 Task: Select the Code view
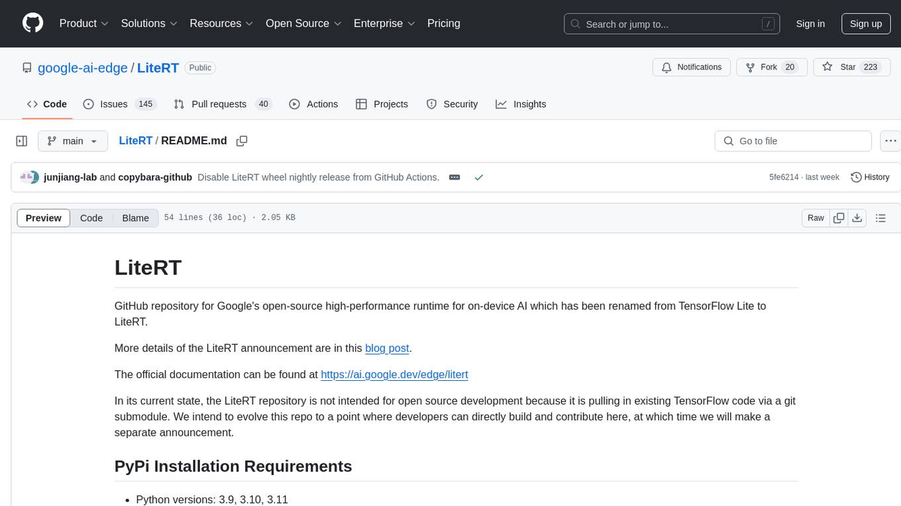[91, 218]
